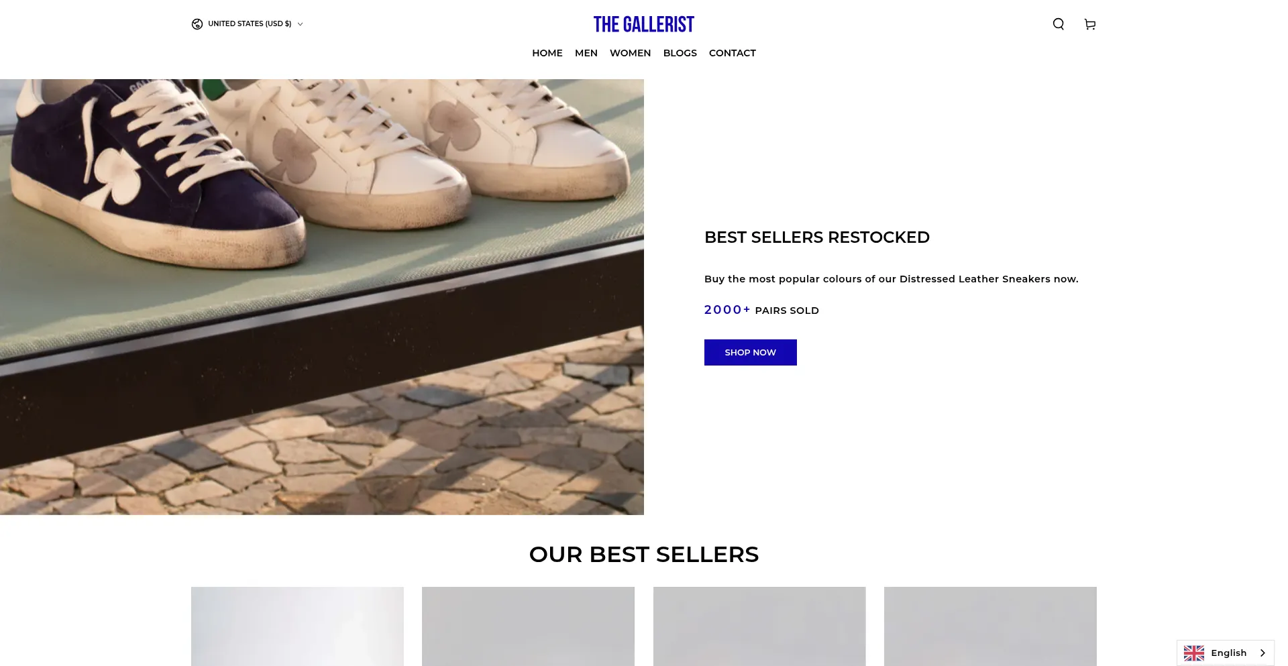Expand the country selector down arrow
This screenshot has height=666, width=1288.
click(x=300, y=24)
